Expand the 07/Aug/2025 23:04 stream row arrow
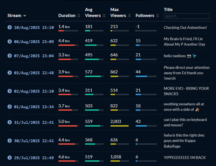Screen dimensions: 216x166 click(10, 56)
